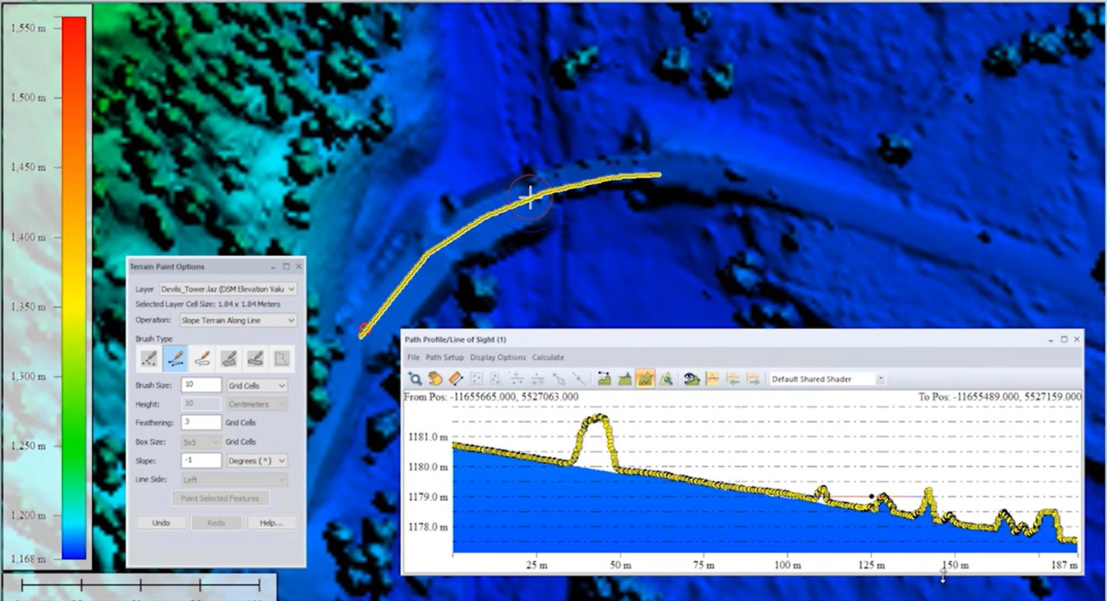
Task: Open the Calculate menu
Action: [x=548, y=357]
